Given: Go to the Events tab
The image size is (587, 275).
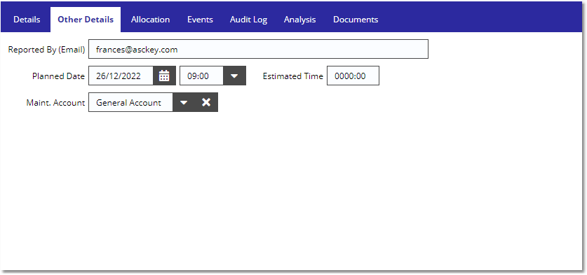Looking at the screenshot, I should (x=201, y=20).
